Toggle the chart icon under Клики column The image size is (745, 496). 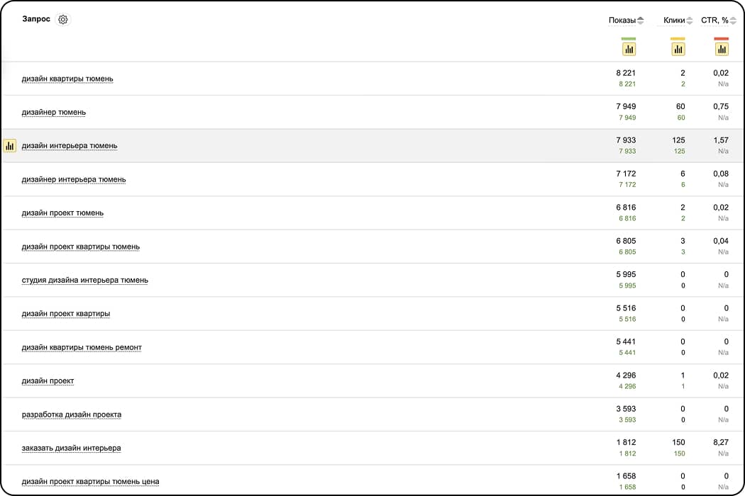(x=678, y=49)
